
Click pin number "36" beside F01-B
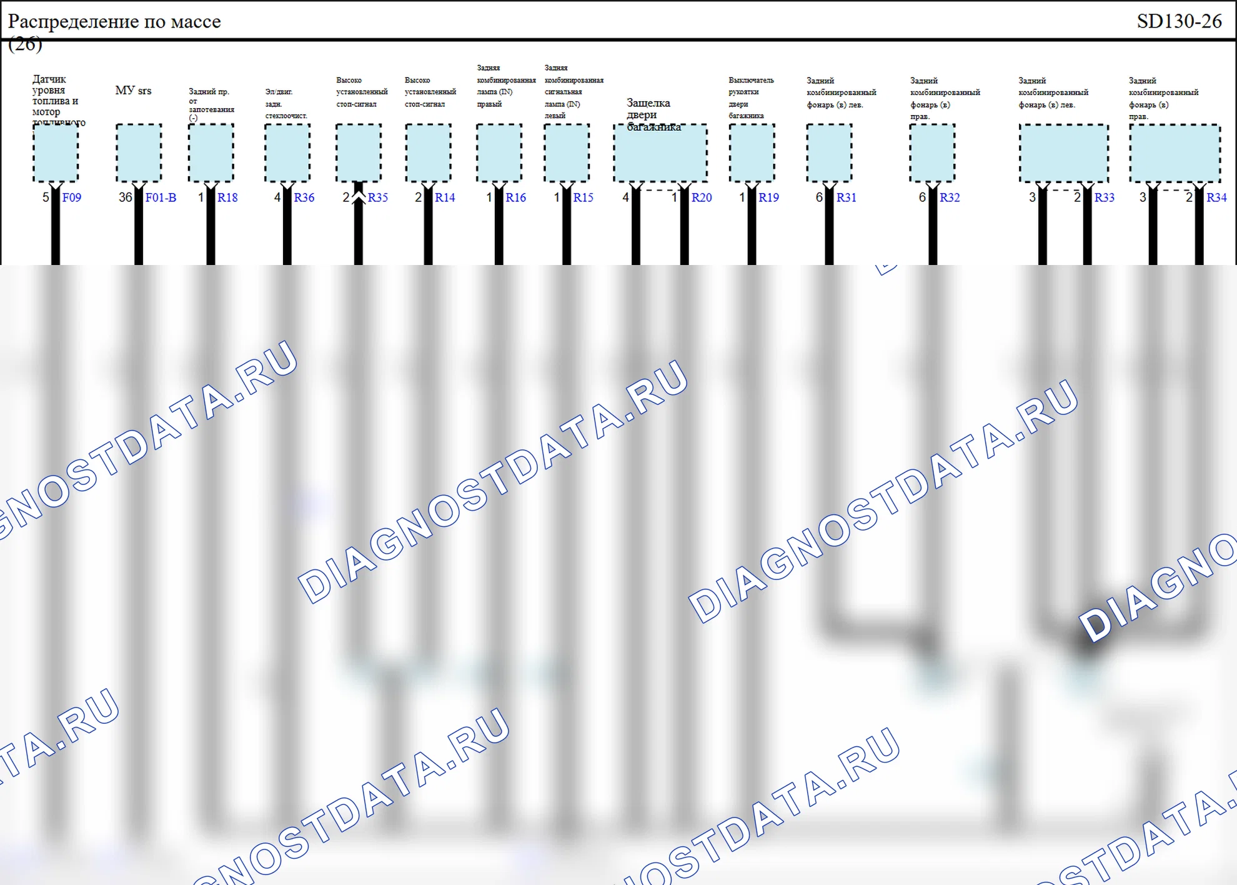tap(126, 197)
